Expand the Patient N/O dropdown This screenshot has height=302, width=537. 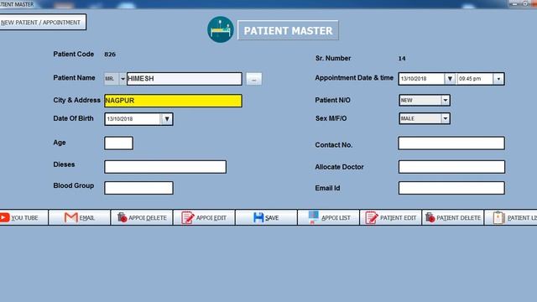pos(446,101)
